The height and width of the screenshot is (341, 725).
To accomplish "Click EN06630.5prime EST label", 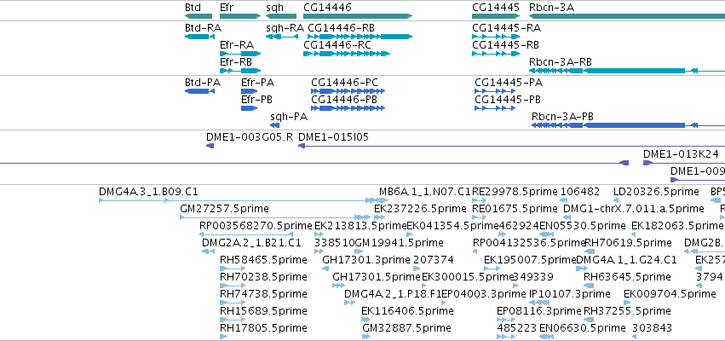I will click(x=582, y=328).
